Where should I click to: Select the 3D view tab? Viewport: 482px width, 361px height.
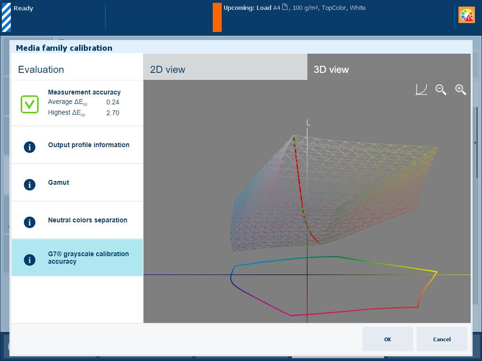tap(389, 70)
